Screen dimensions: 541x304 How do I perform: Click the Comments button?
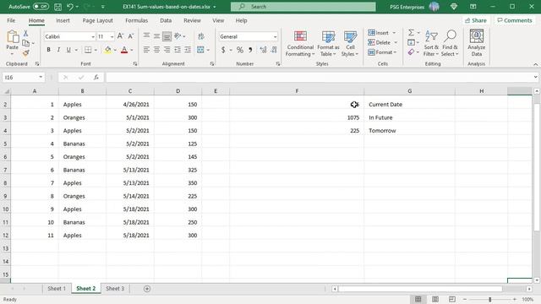(515, 20)
